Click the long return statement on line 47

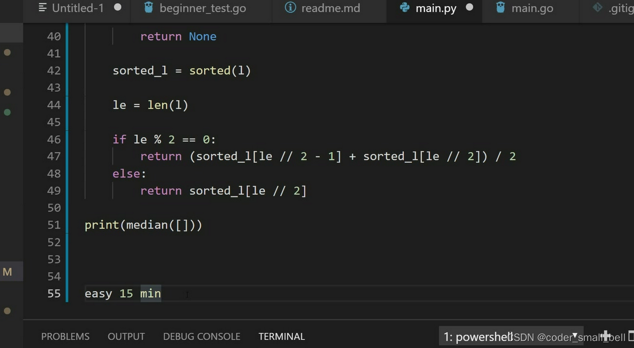[328, 156]
